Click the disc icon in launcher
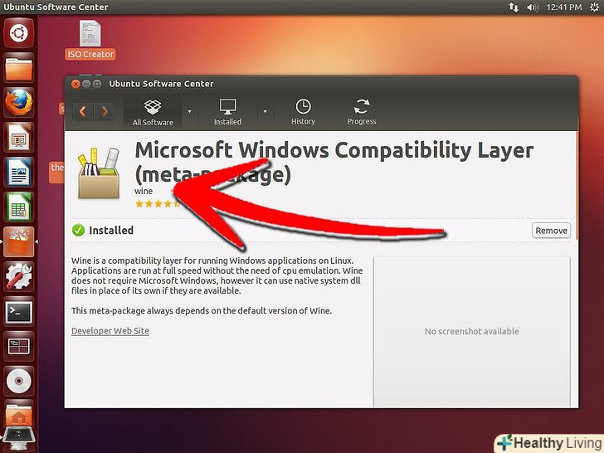The image size is (604, 453). pyautogui.click(x=19, y=381)
